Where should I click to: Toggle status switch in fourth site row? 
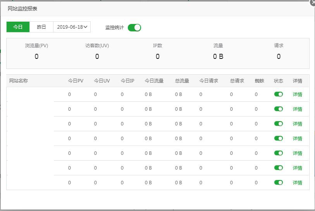[278, 138]
